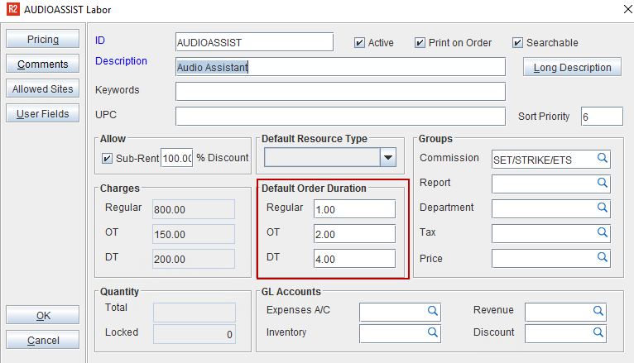634x363 pixels.
Task: Click the Cancel button
Action: coord(43,341)
